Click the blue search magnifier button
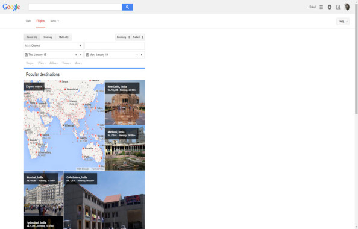This screenshot has width=358, height=229. pyautogui.click(x=127, y=7)
